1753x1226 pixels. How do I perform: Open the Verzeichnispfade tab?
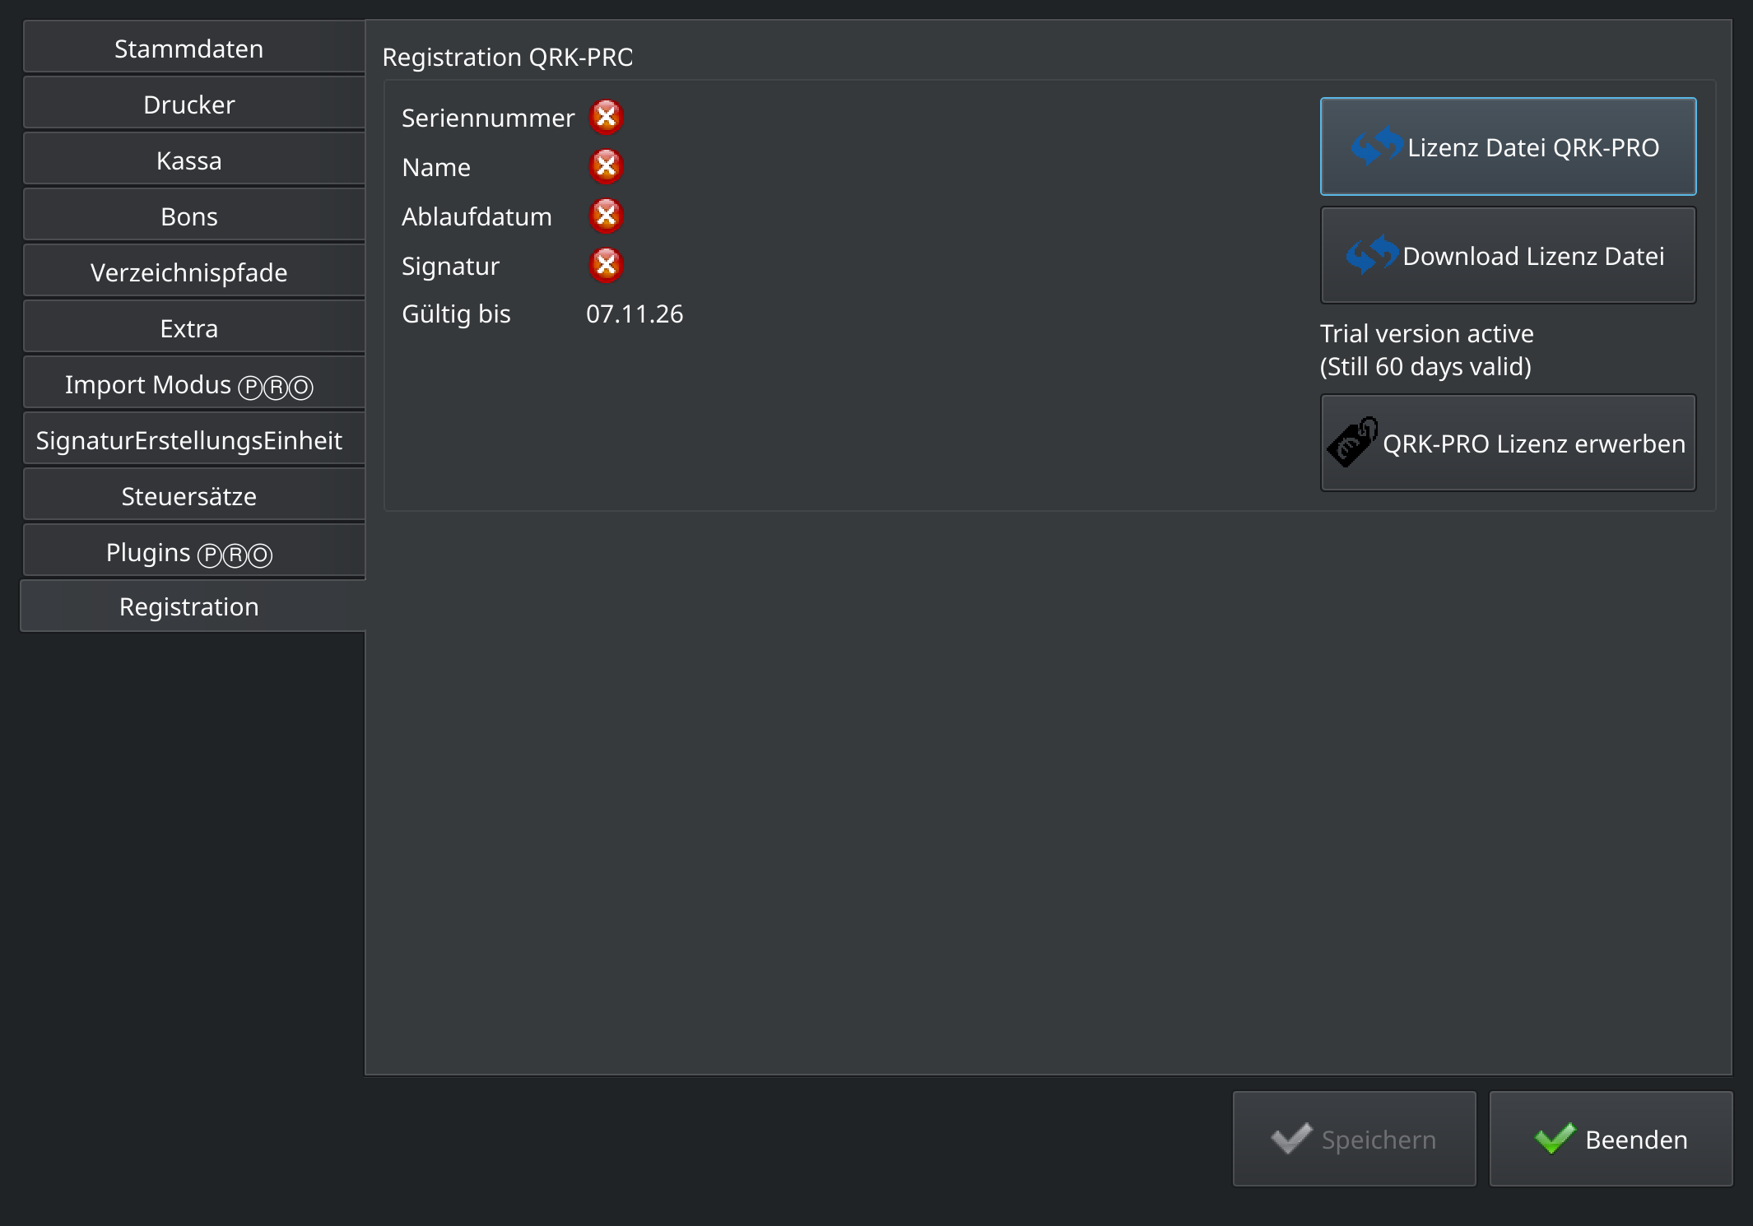(194, 272)
